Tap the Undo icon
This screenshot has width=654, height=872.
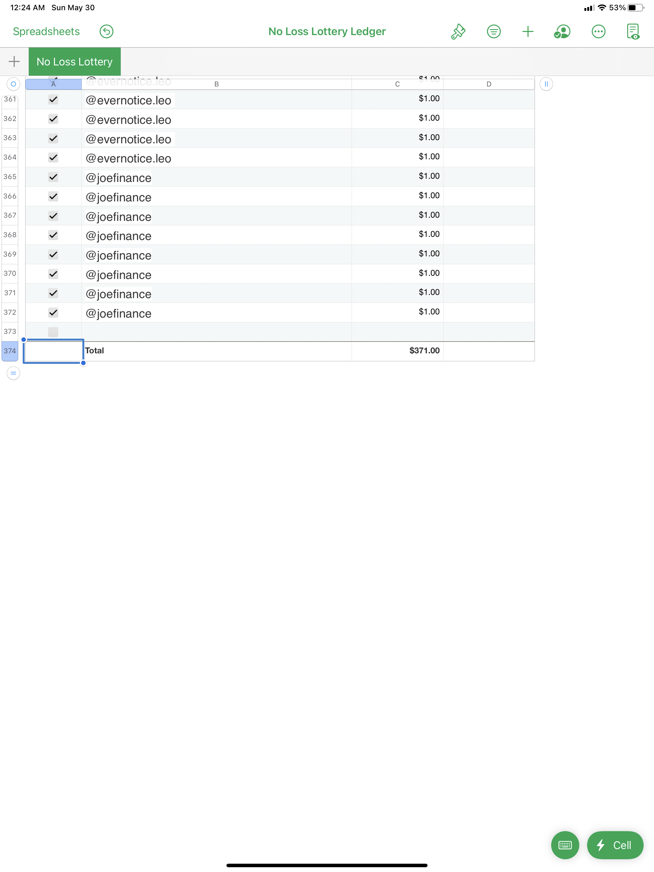[106, 32]
